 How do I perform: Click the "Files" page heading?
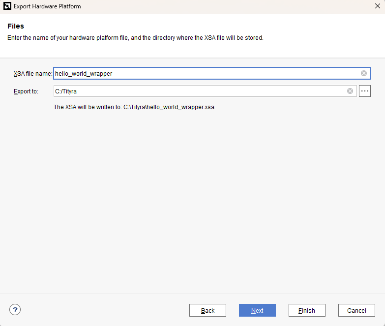(16, 26)
